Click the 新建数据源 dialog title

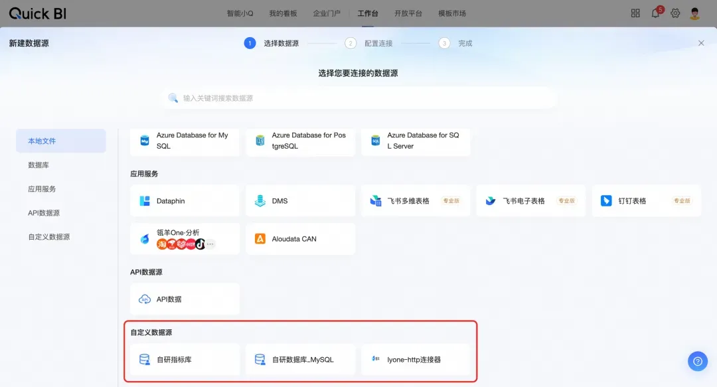pyautogui.click(x=29, y=43)
